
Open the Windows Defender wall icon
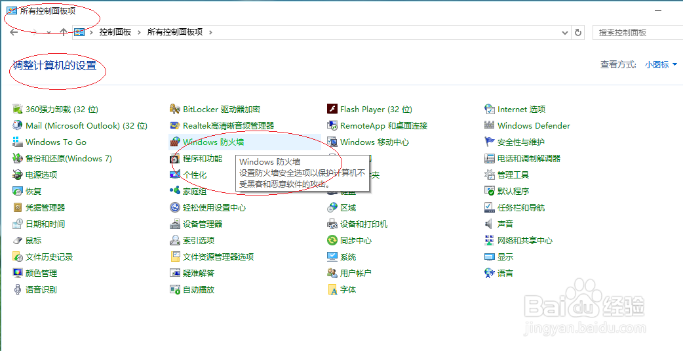click(490, 125)
